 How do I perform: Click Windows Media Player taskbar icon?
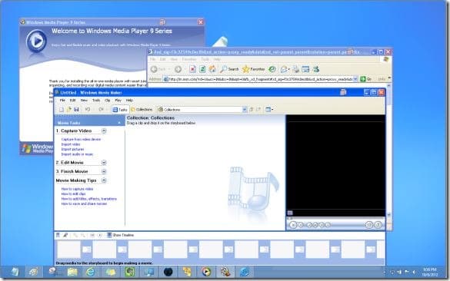[x=206, y=272]
